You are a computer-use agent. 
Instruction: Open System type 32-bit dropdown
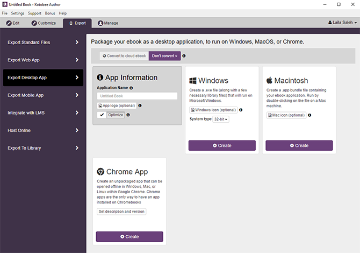221,119
